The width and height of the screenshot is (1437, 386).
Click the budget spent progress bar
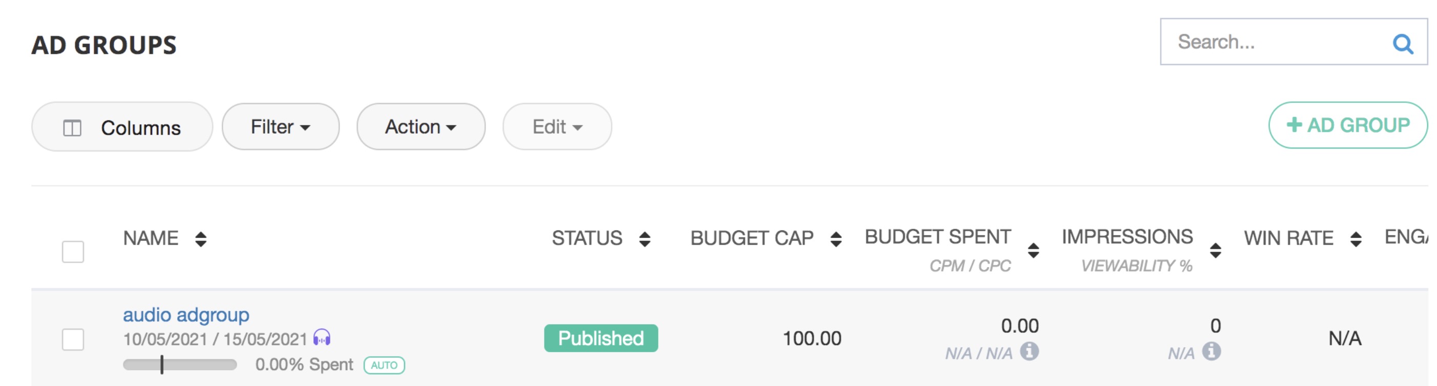point(180,365)
